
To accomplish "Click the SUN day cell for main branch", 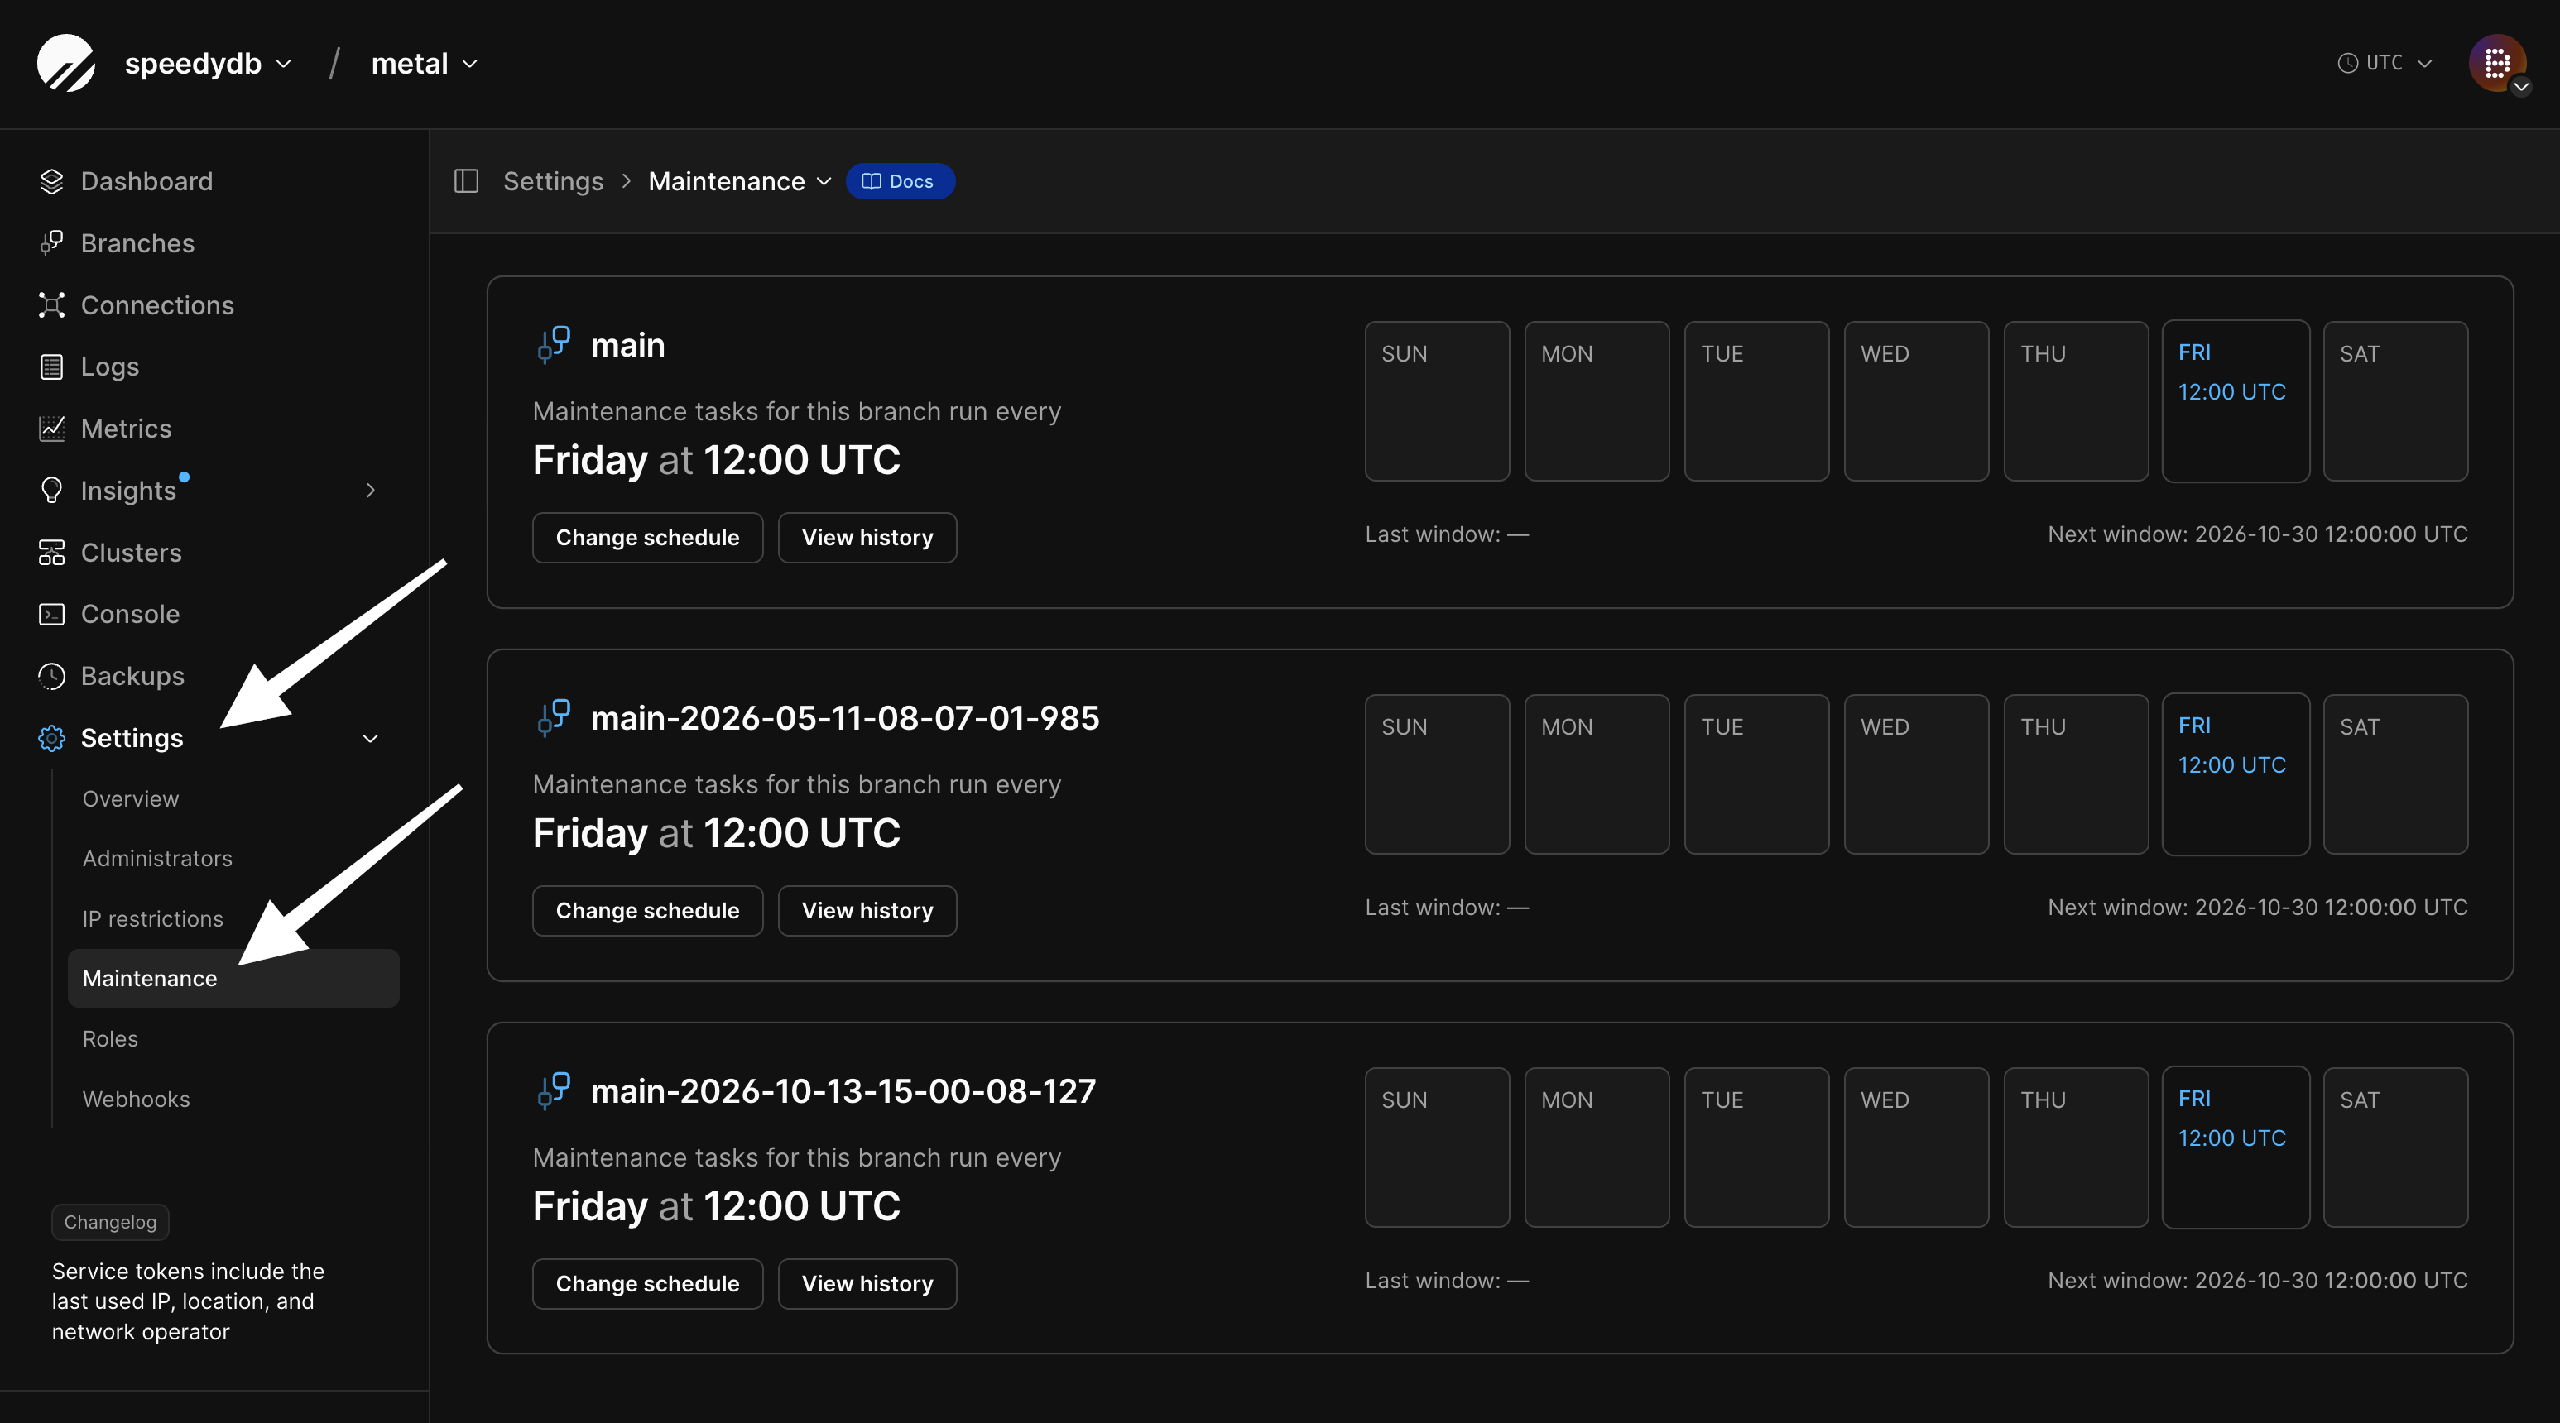I will click(x=1437, y=400).
